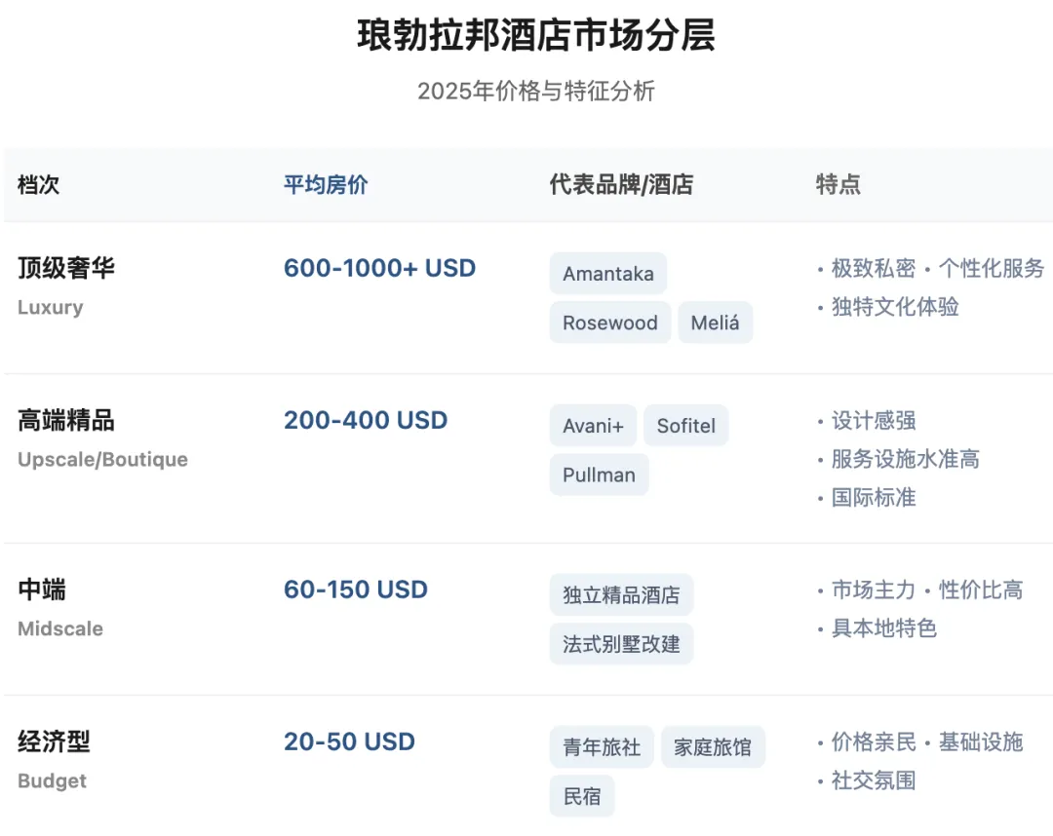Select the 法式别墅改建 tag
The height and width of the screenshot is (836, 1053).
pos(621,644)
